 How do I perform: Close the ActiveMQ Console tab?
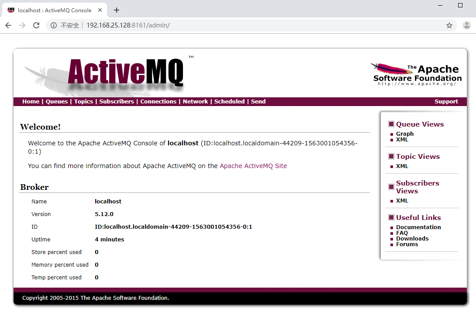click(x=100, y=10)
